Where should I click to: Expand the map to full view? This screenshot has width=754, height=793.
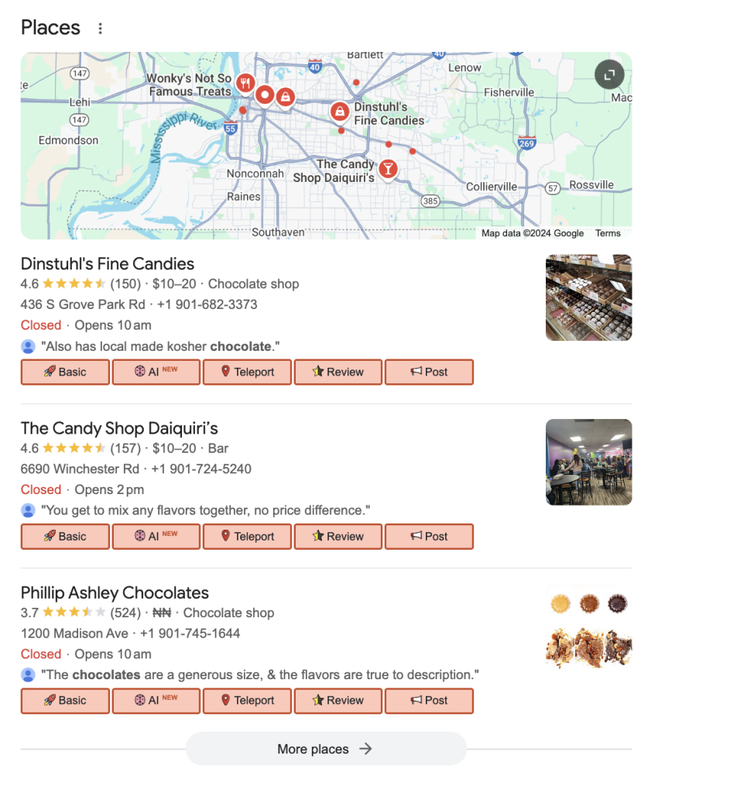(609, 75)
